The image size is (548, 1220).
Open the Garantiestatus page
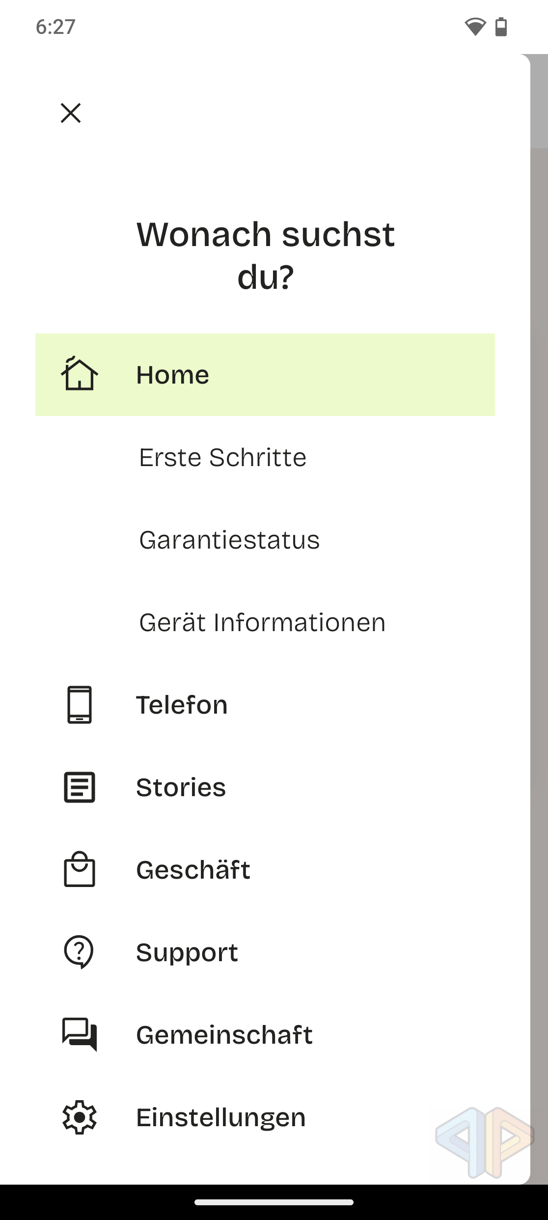[x=229, y=540]
